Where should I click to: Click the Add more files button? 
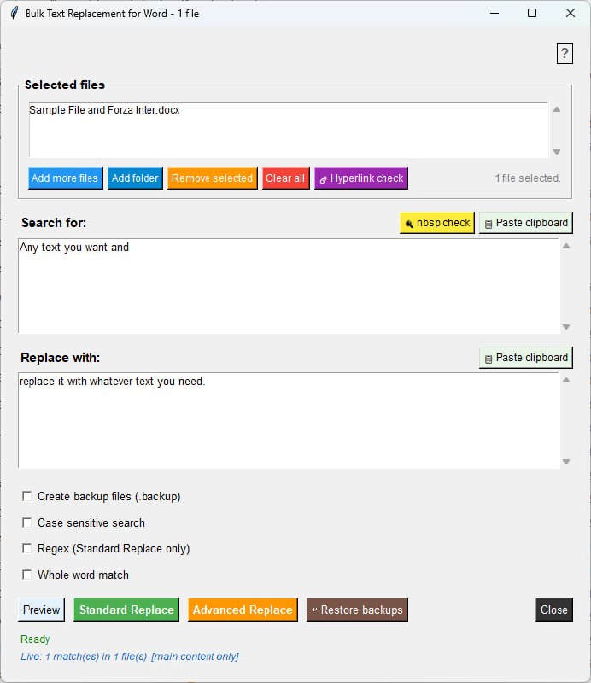[x=66, y=178]
